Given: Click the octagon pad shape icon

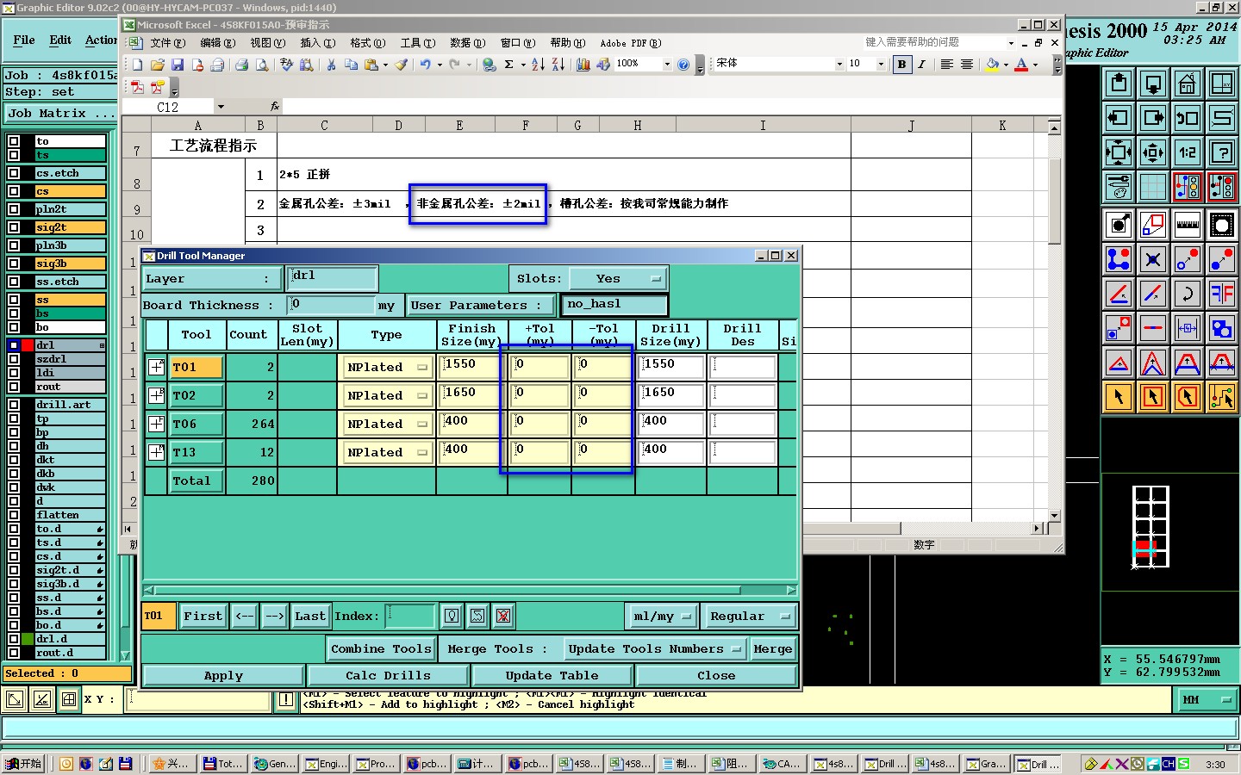Looking at the screenshot, I should (x=1222, y=225).
